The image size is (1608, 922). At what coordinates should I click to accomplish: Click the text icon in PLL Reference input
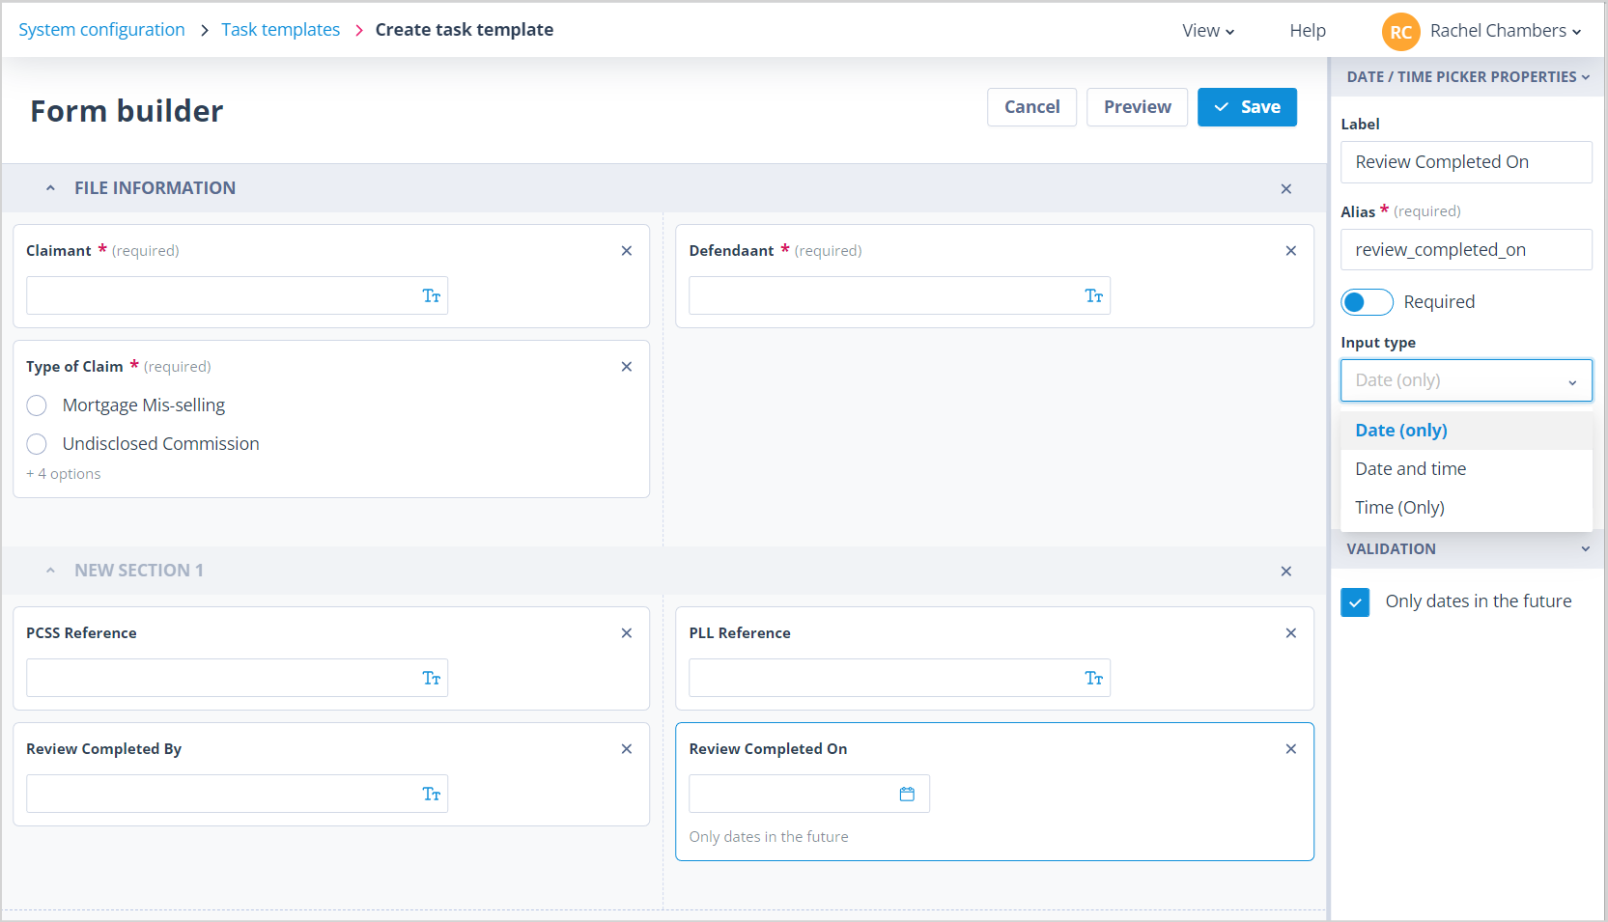pos(1094,679)
